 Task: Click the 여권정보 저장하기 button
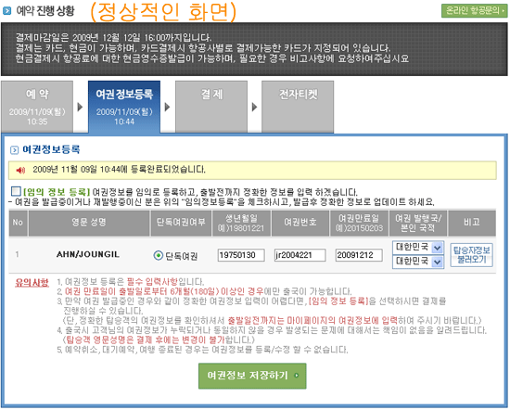tap(252, 377)
